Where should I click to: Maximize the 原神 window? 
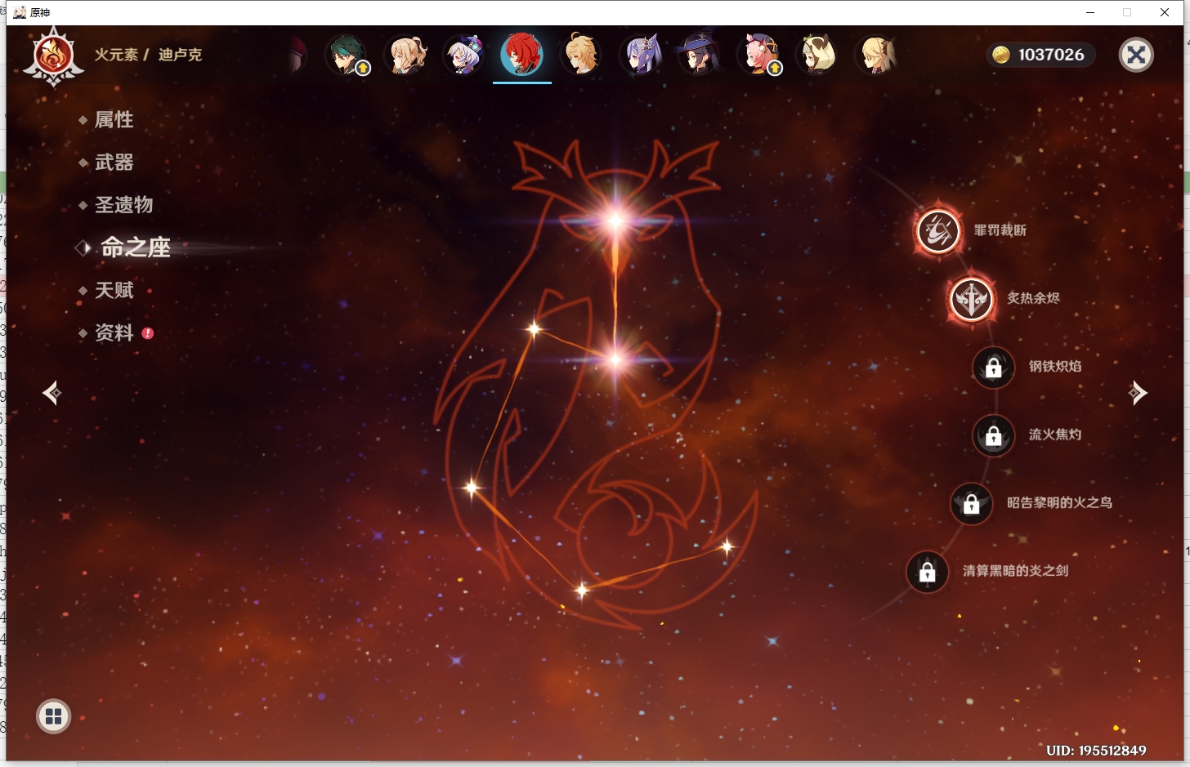point(1127,12)
